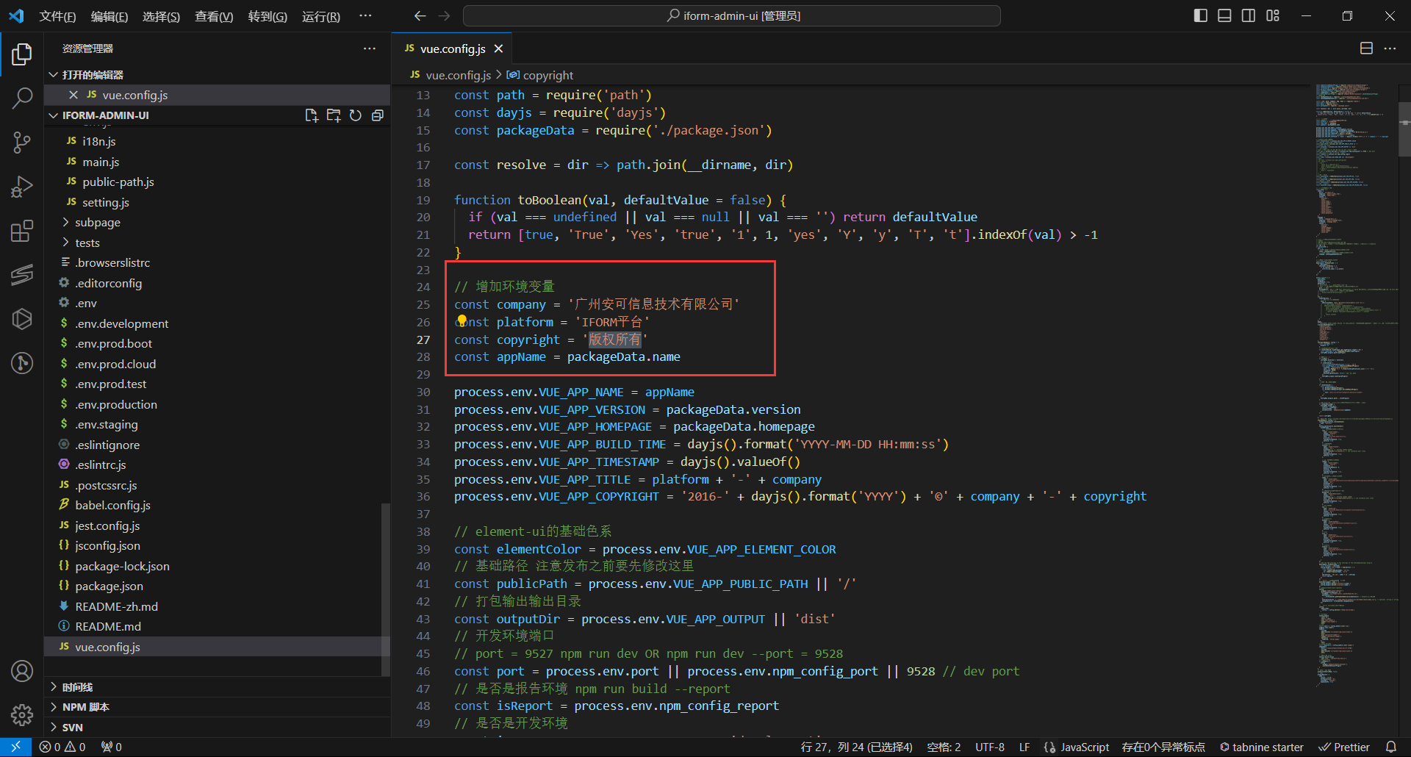Open the Extensions view
Screen dimensions: 1411x757
(22, 232)
